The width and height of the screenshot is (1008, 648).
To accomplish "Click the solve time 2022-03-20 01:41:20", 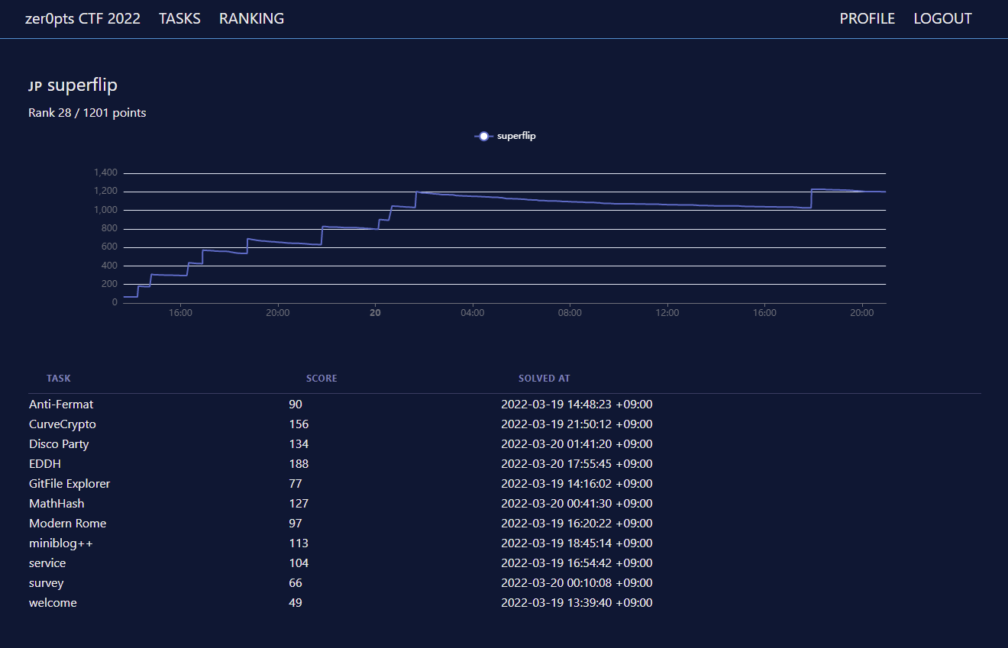I will click(x=577, y=444).
